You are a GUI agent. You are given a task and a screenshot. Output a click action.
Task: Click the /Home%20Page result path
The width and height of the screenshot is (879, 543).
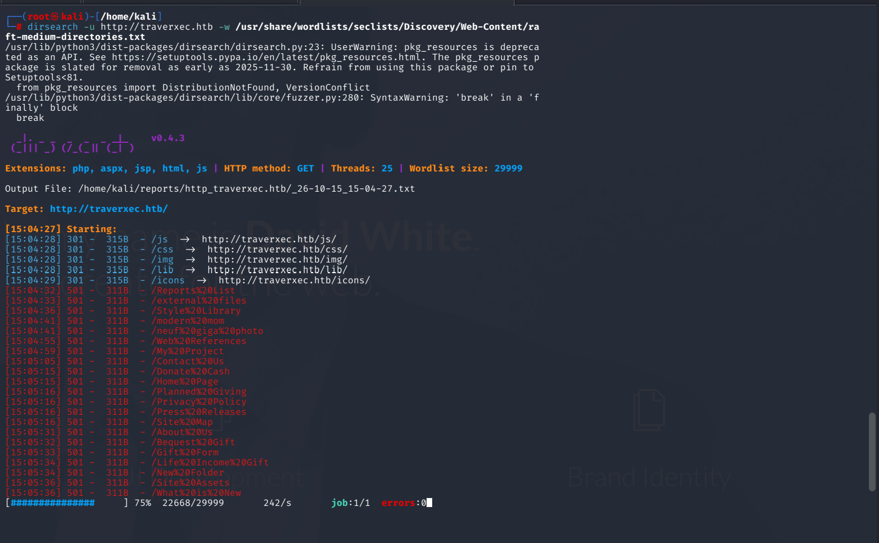tap(185, 382)
